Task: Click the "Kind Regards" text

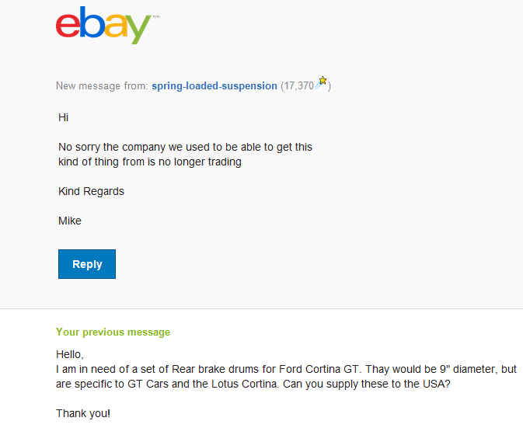Action: pyautogui.click(x=91, y=191)
